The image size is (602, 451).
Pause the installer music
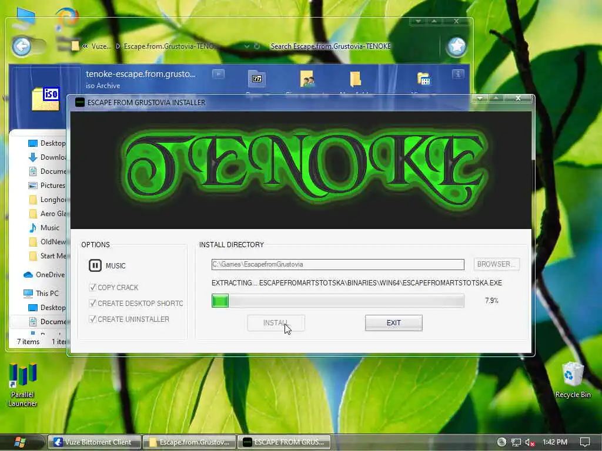pyautogui.click(x=95, y=265)
